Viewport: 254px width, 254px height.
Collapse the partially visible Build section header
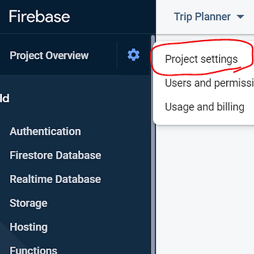[4, 98]
